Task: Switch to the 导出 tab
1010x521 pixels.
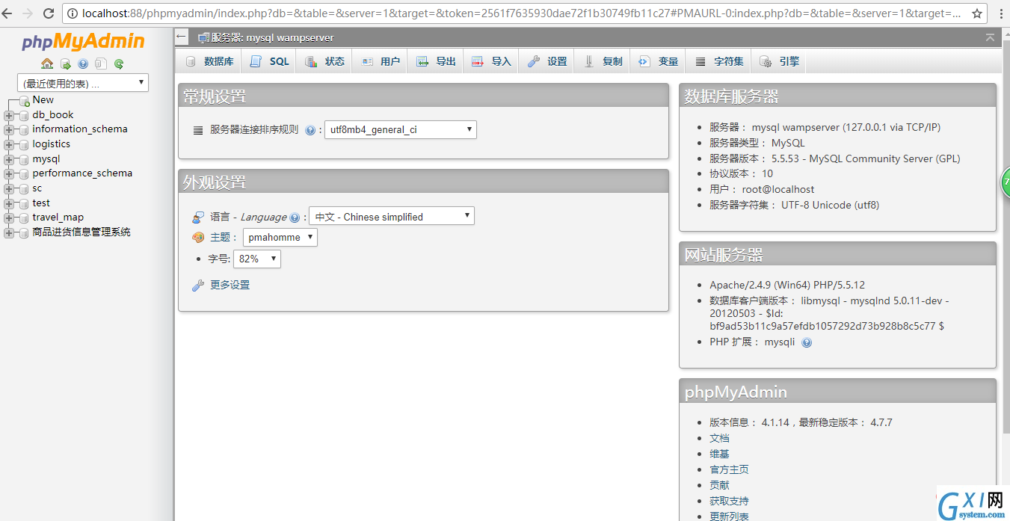Action: coord(436,61)
